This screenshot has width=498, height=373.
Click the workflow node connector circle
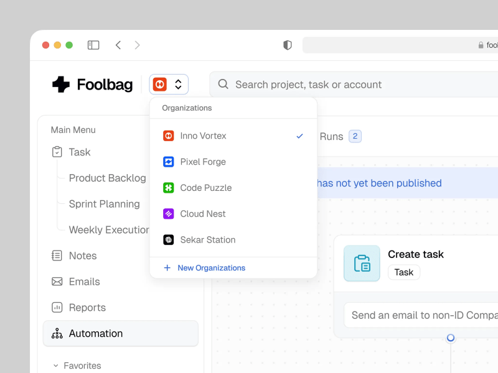450,338
